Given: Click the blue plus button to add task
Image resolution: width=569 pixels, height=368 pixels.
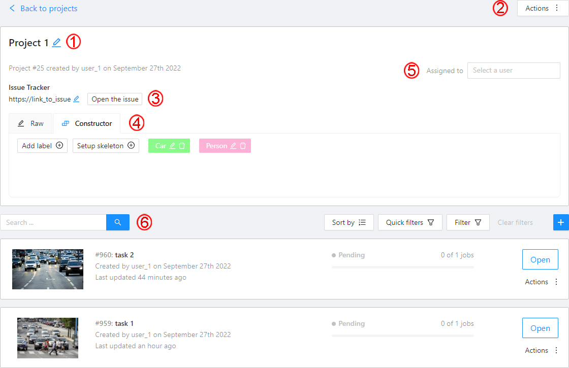Looking at the screenshot, I should pos(561,222).
